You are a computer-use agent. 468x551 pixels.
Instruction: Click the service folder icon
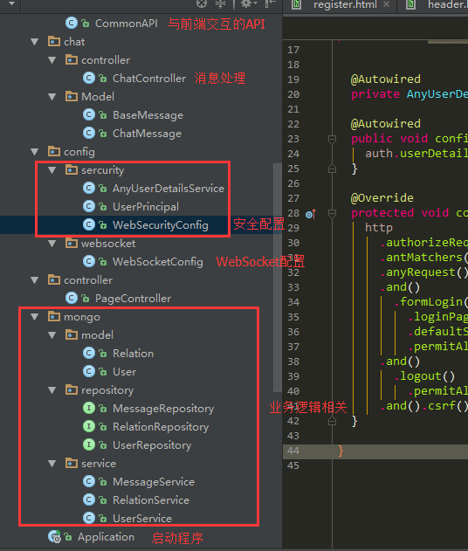pyautogui.click(x=72, y=463)
